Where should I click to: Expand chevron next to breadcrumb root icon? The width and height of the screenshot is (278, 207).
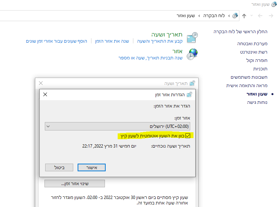click(229, 16)
